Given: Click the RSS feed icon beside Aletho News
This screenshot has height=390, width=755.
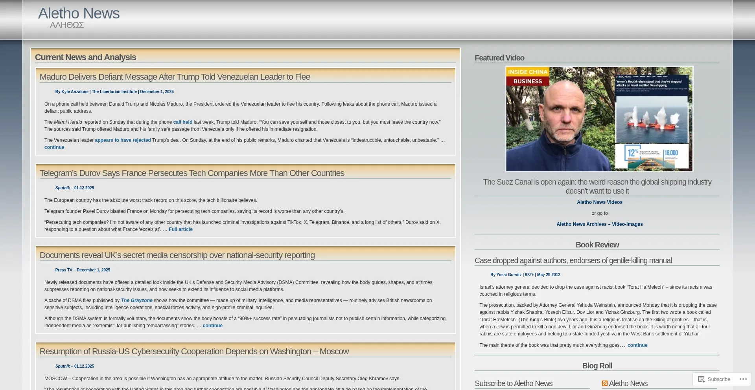Looking at the screenshot, I should 605,383.
